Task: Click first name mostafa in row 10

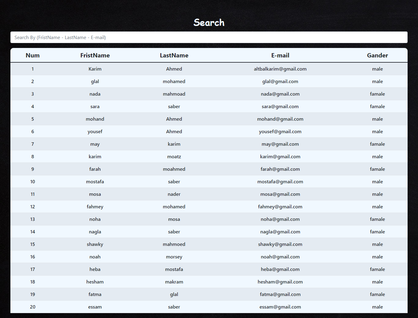Action: tap(95, 181)
